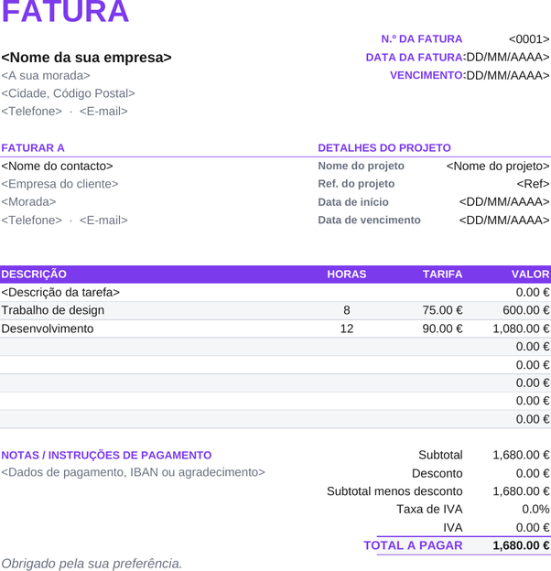Select the 1,080.00 € amount cell

click(x=521, y=329)
